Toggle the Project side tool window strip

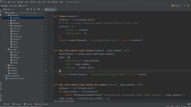[x=1, y=12]
